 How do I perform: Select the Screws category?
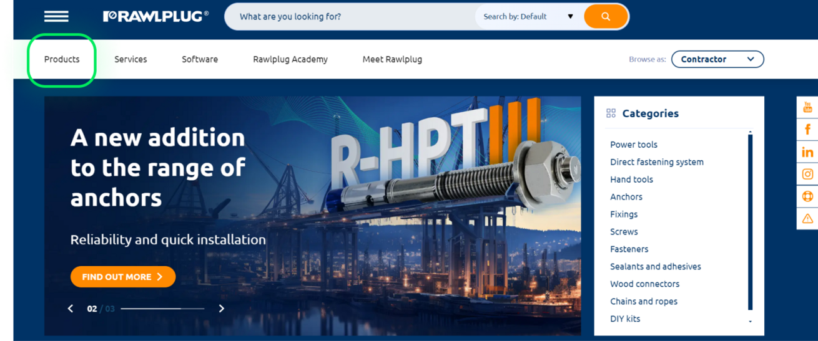point(624,232)
